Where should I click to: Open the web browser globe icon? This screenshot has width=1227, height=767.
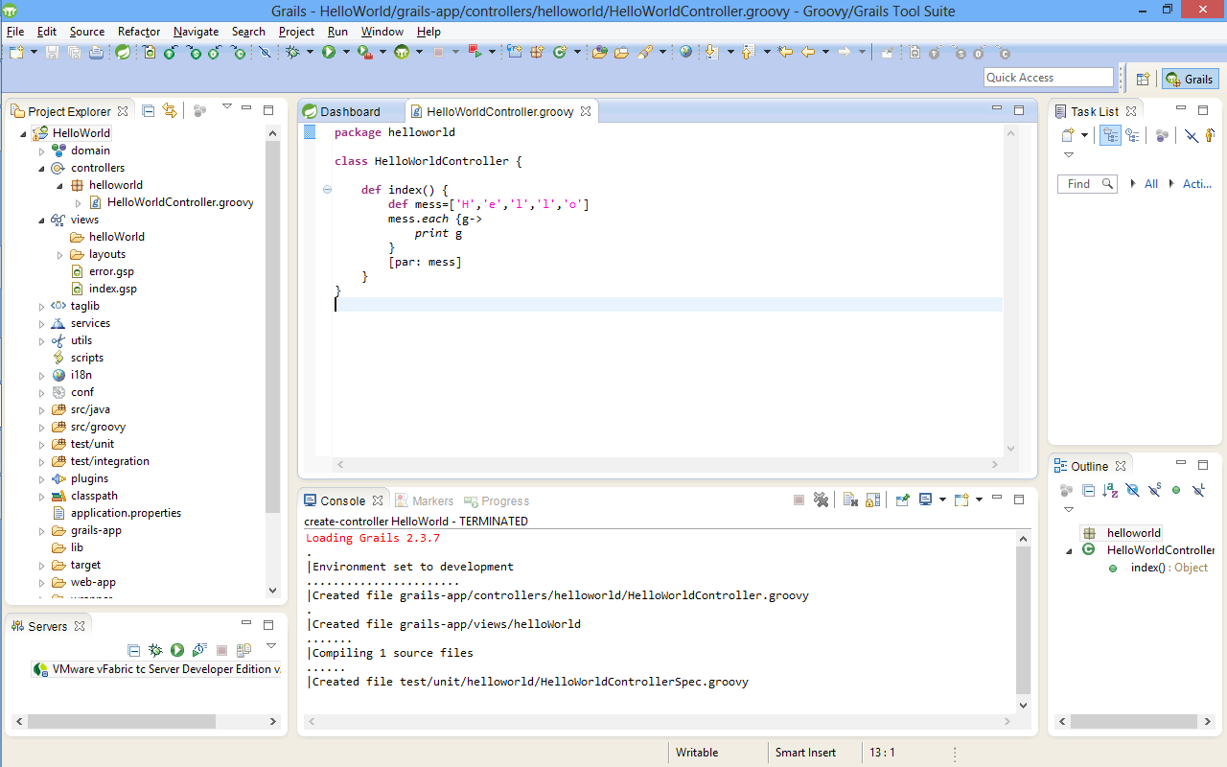(685, 52)
